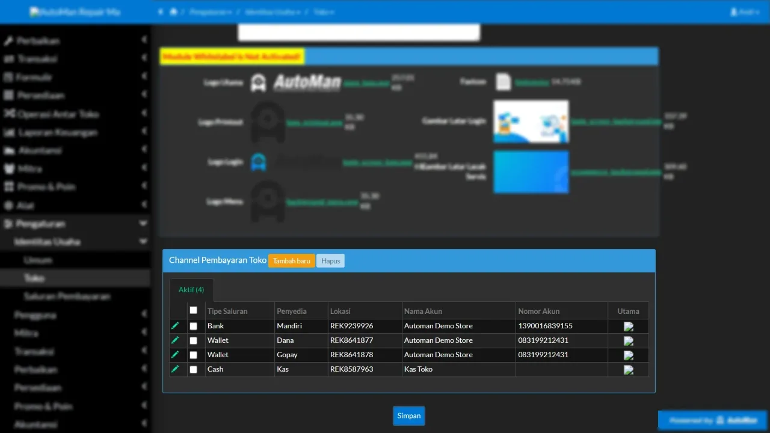Open the user account dropdown at top right
Screen dimensions: 770x433
click(x=745, y=11)
